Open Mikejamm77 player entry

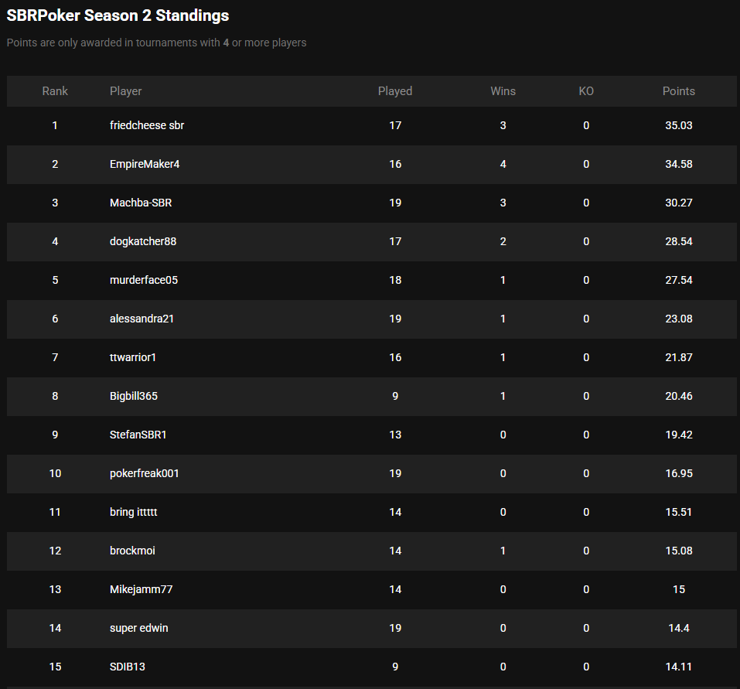[141, 589]
